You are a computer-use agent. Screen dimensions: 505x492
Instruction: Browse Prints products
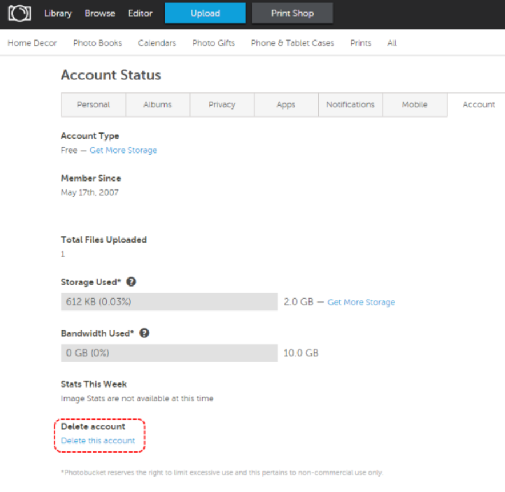click(360, 43)
